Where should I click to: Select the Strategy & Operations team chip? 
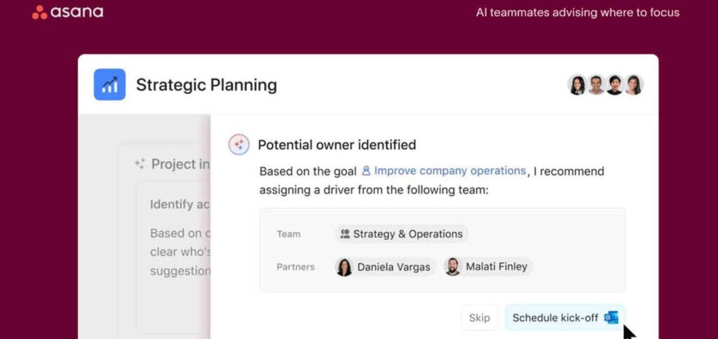click(401, 234)
